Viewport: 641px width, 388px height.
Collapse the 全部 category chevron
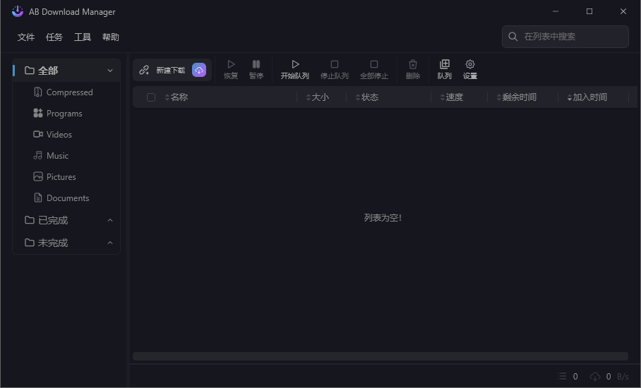pos(110,71)
